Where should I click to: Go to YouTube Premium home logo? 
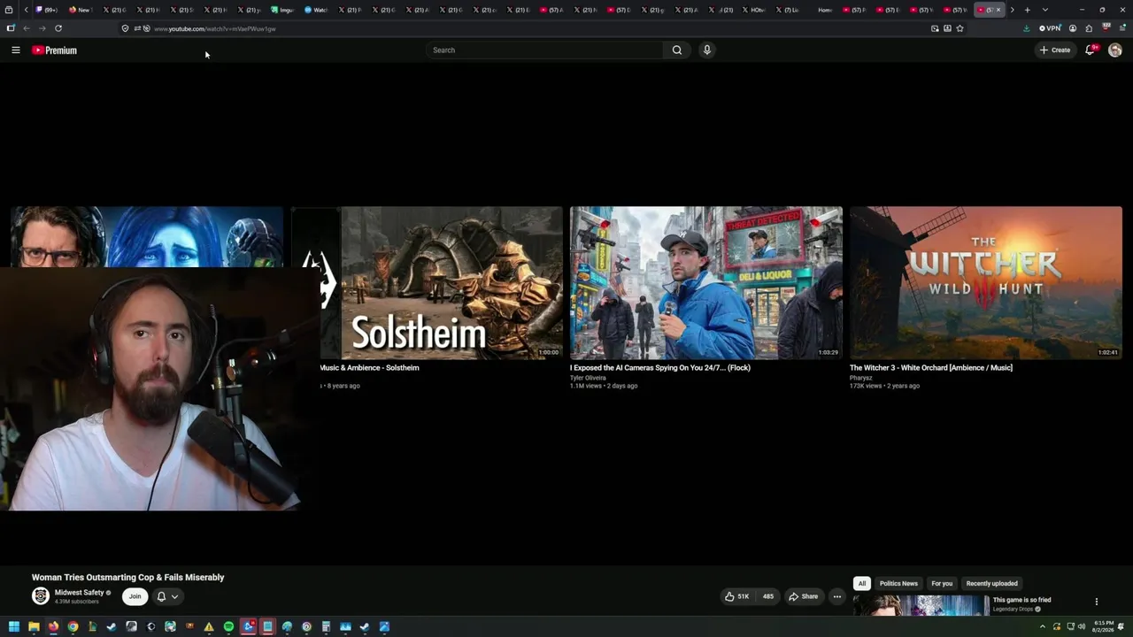coord(54,50)
